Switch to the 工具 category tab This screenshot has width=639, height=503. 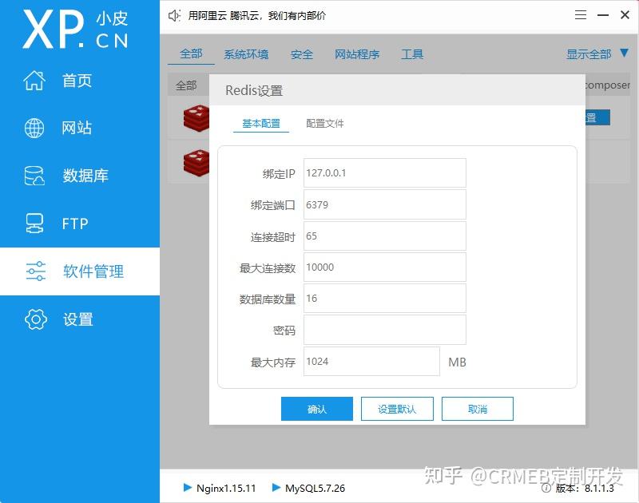point(412,53)
